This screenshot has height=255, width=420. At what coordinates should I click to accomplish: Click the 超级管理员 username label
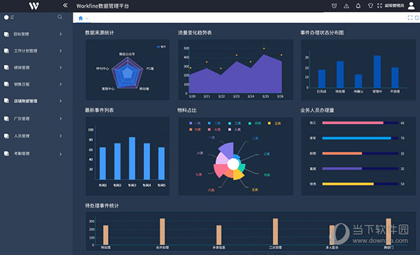pyautogui.click(x=395, y=6)
